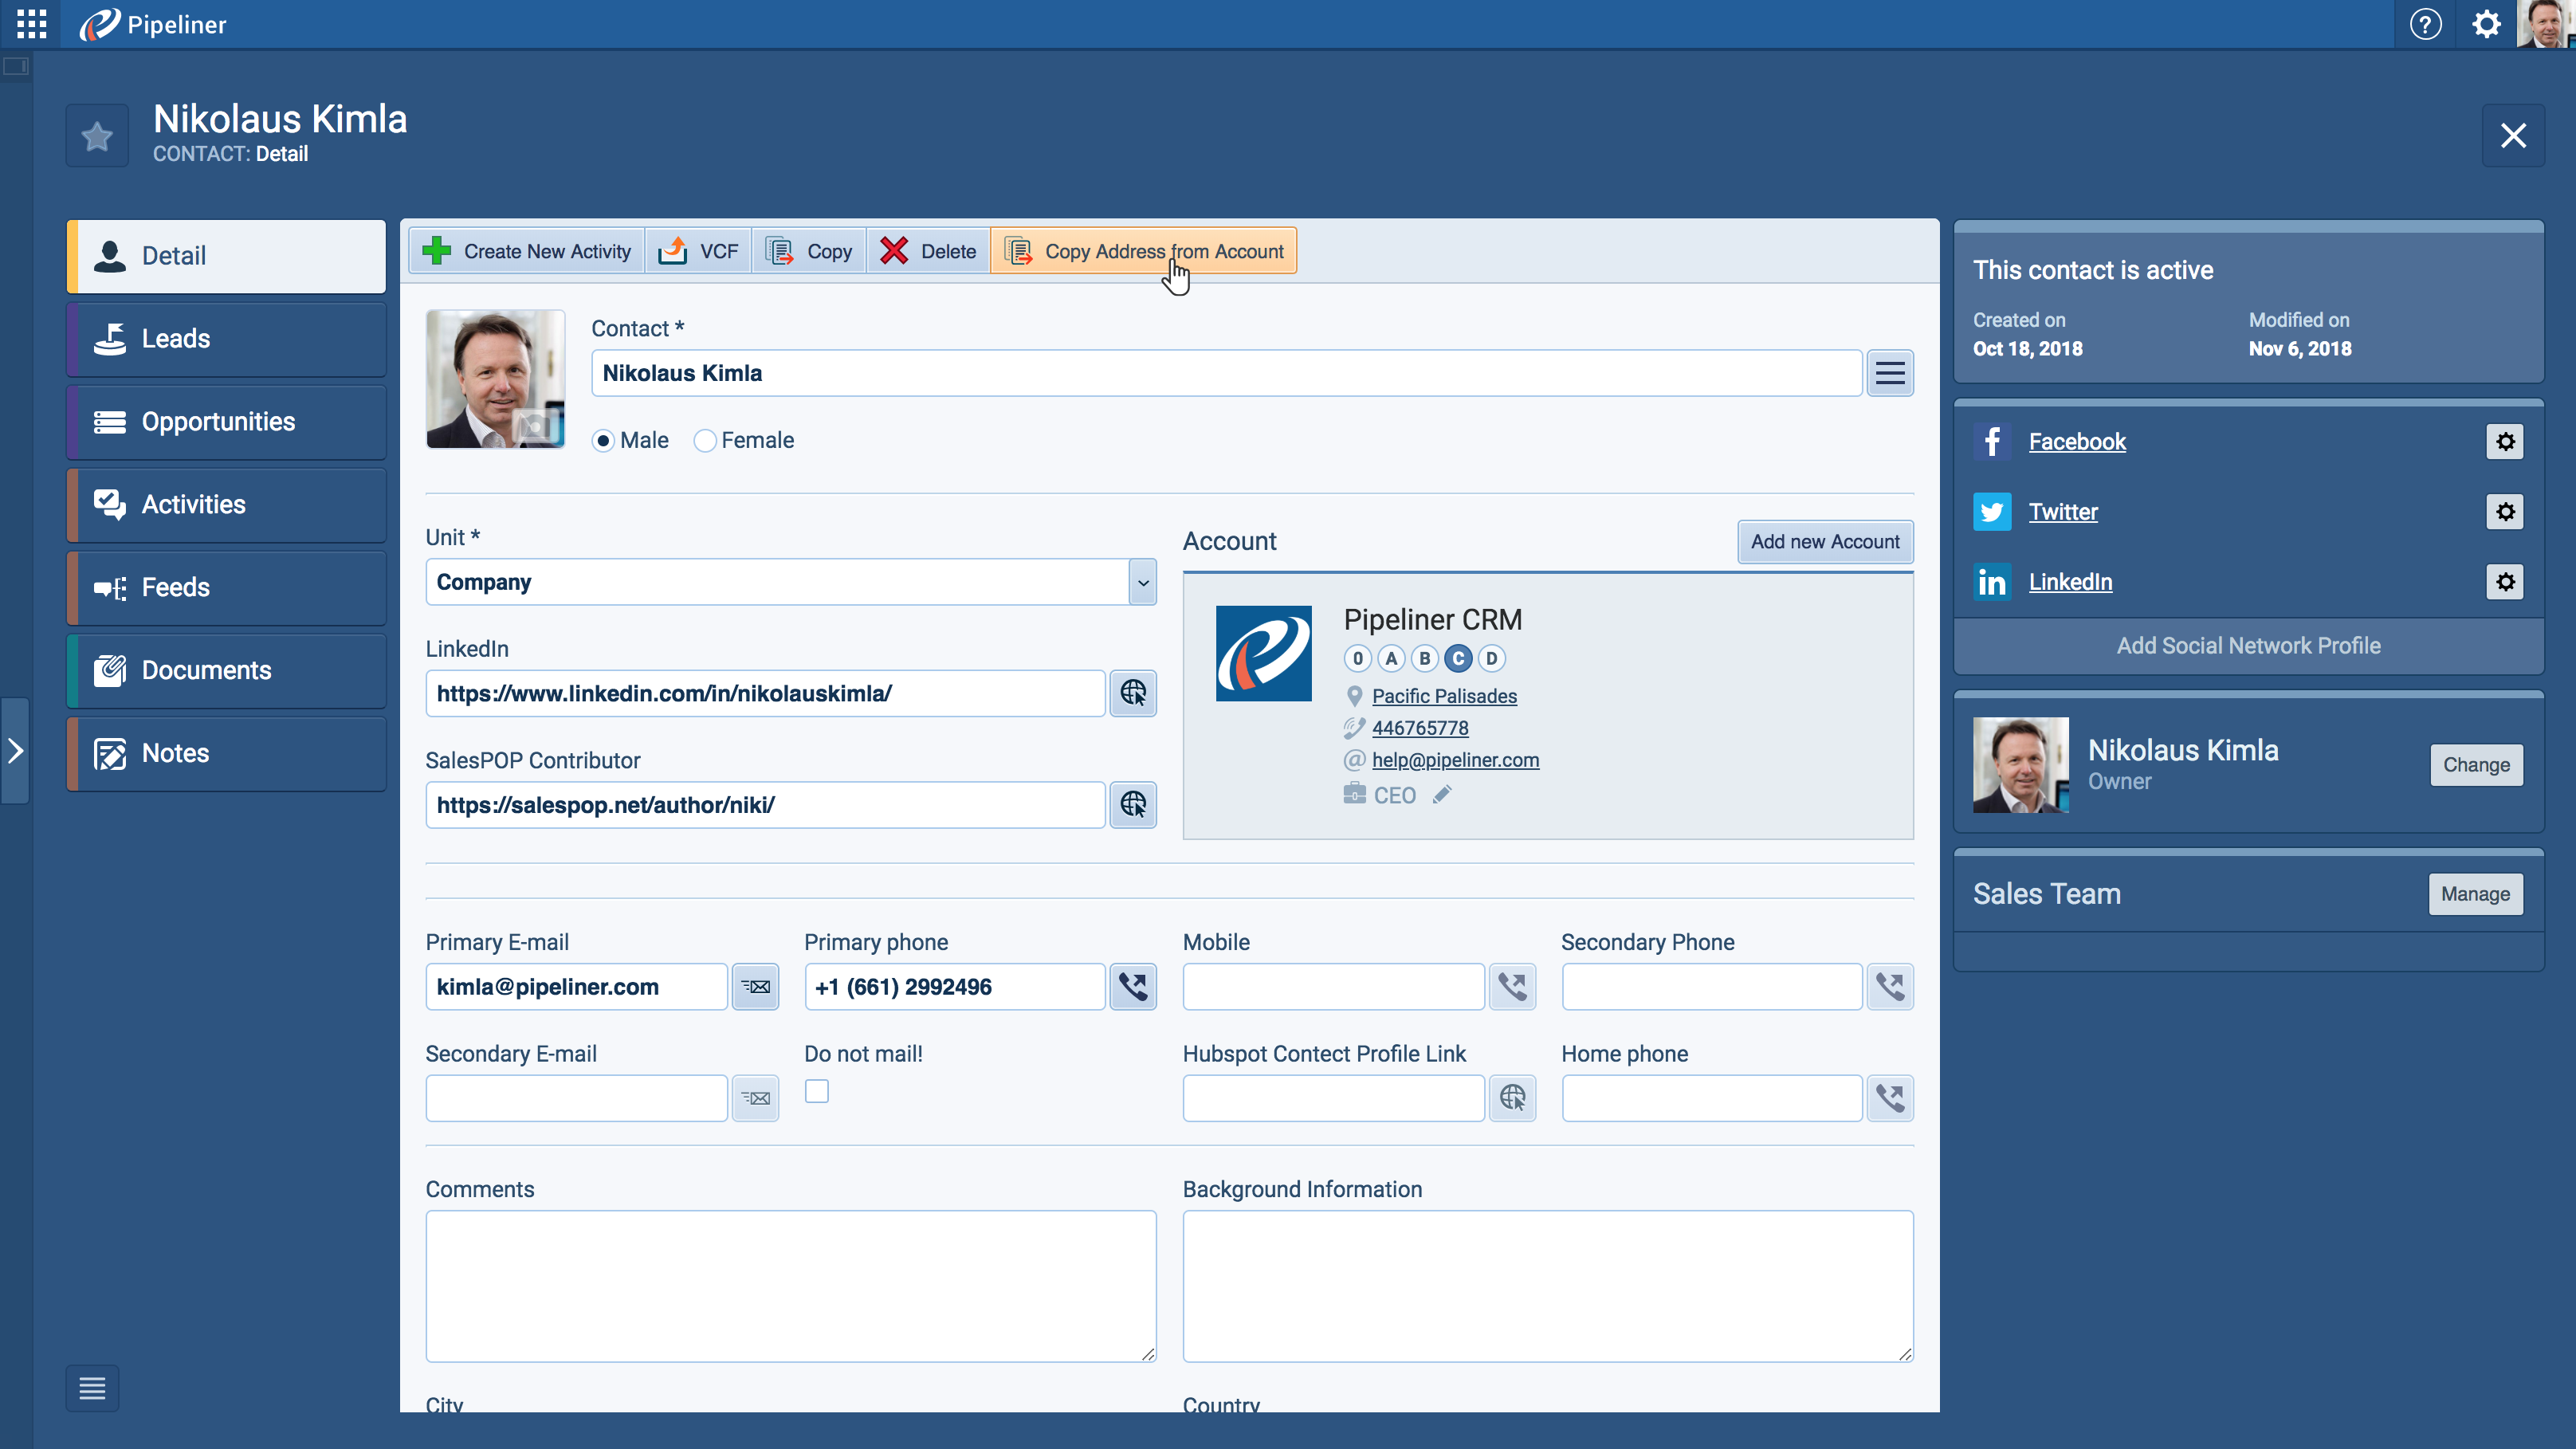Select the Male gender option
This screenshot has width=2576, height=1449.
[604, 440]
